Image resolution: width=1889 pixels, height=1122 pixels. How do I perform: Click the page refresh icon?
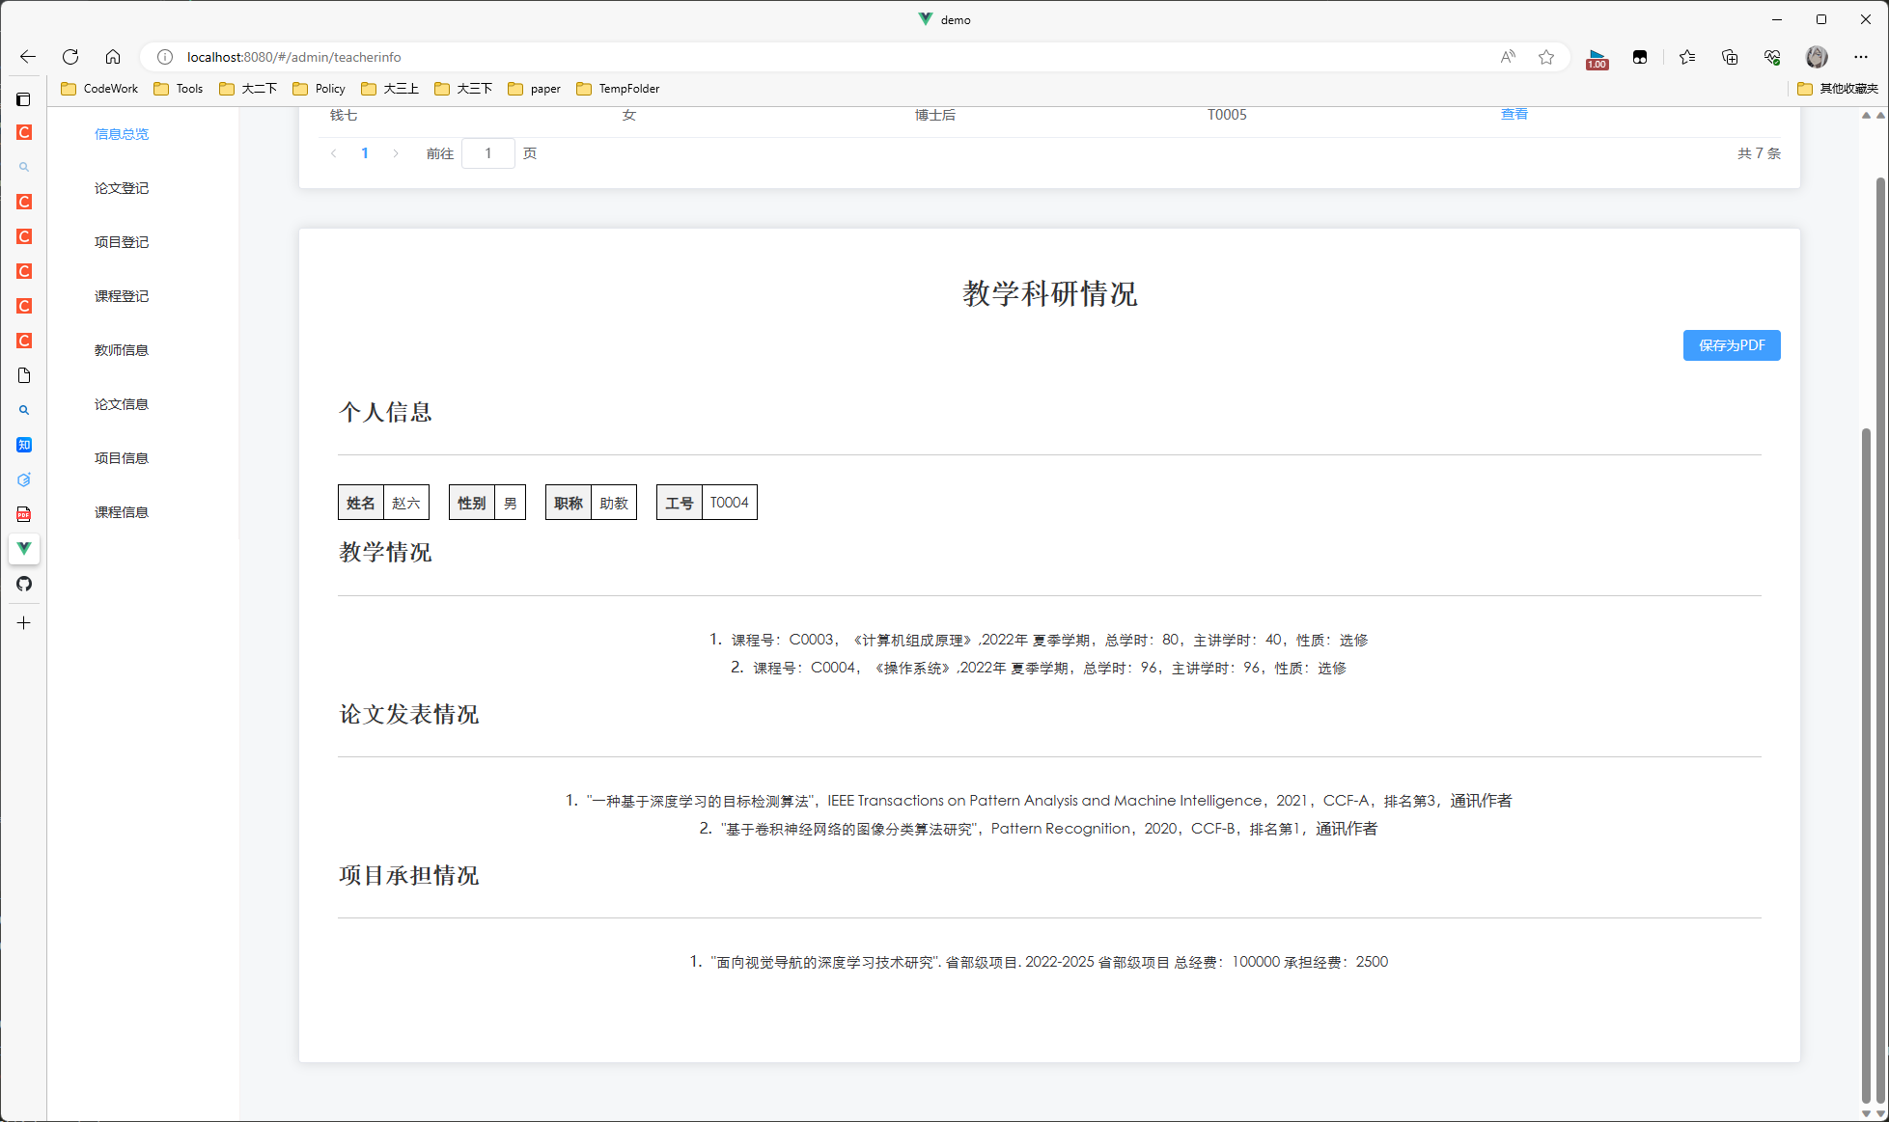(x=70, y=57)
